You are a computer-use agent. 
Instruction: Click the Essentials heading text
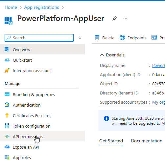point(115,55)
